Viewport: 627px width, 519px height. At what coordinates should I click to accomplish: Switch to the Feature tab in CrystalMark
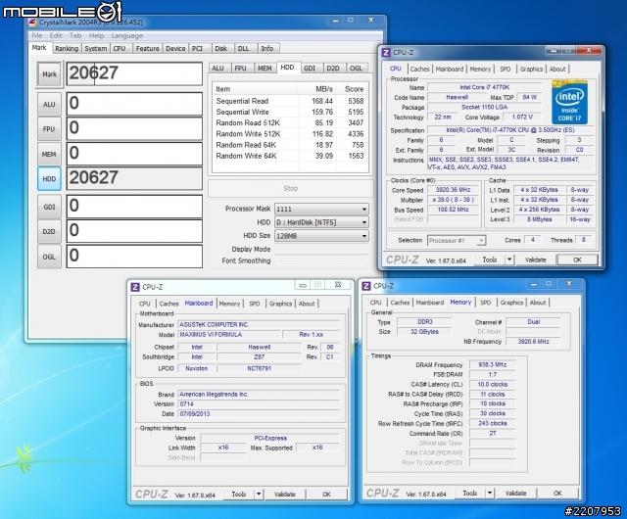pyautogui.click(x=147, y=48)
